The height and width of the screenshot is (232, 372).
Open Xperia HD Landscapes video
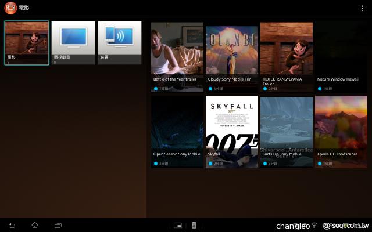[341, 132]
